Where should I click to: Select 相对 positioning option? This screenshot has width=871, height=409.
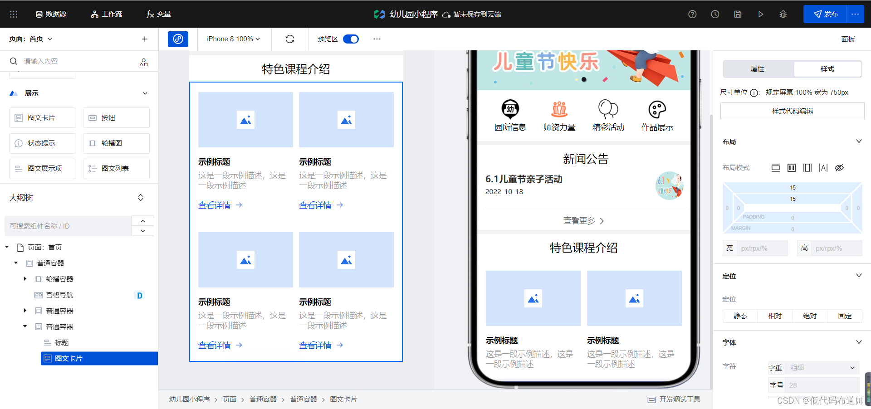775,316
